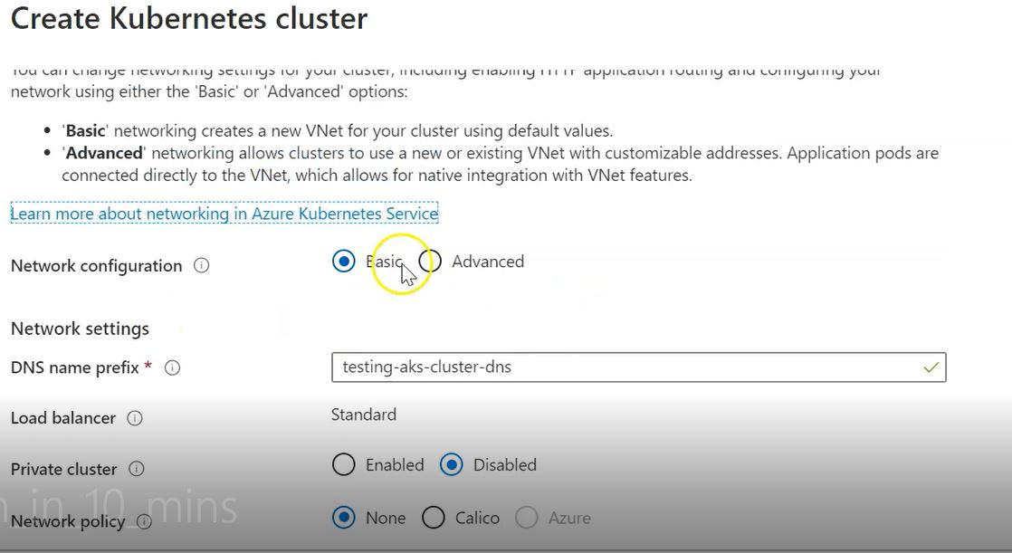Click inside the DNS name prefix field
Viewport: 1012px width, 553px height.
[x=634, y=367]
